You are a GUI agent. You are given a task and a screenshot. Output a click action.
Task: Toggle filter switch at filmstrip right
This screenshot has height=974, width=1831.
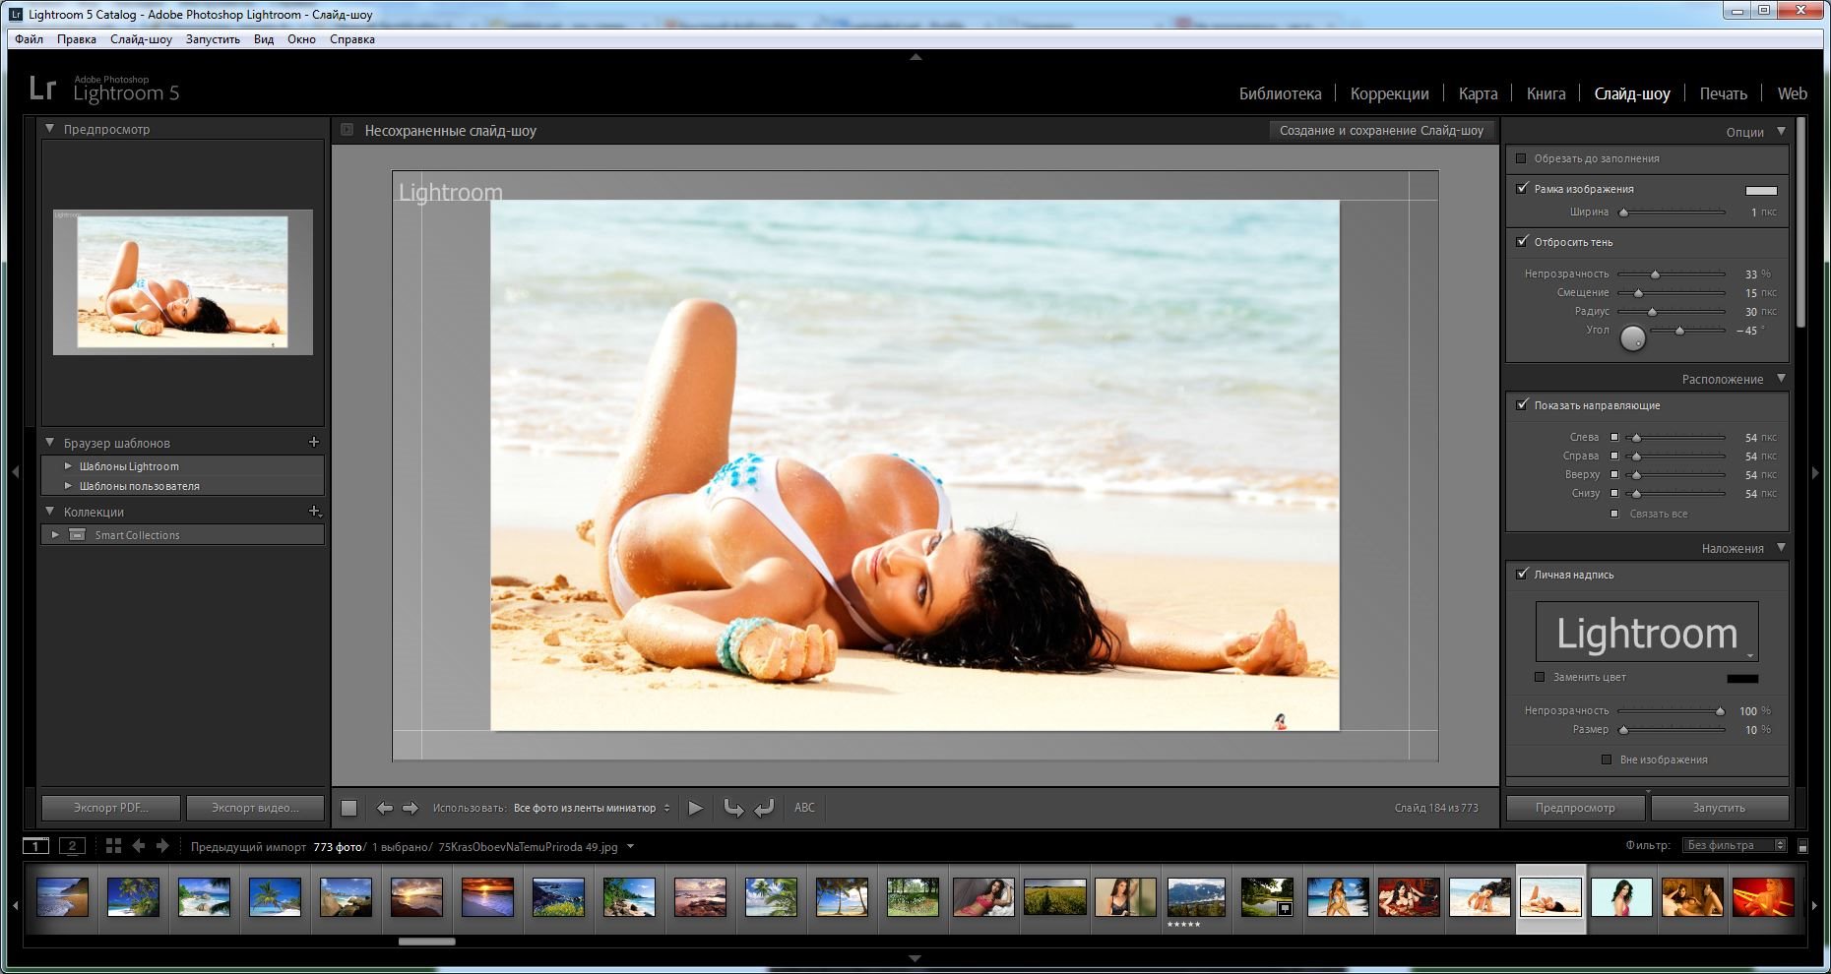pos(1802,846)
